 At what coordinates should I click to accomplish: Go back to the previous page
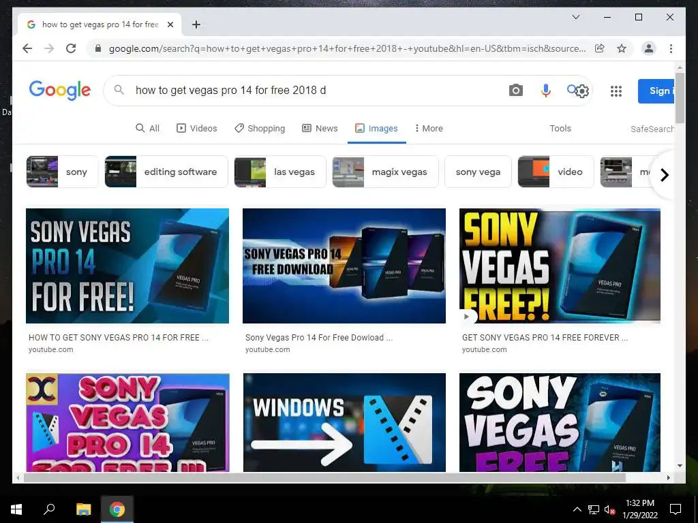(27, 48)
